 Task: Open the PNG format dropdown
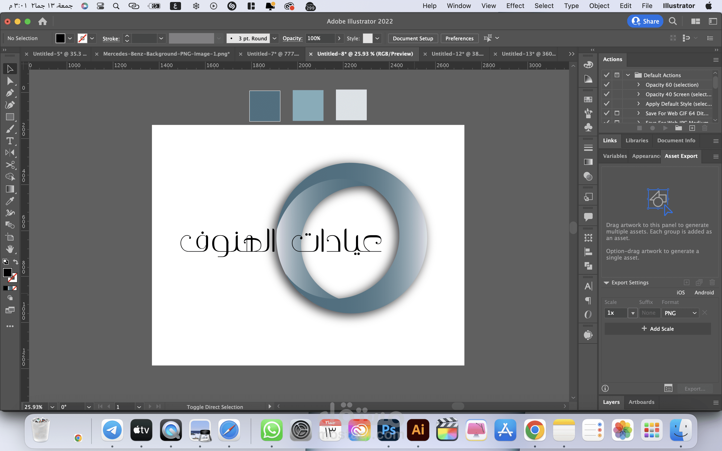680,313
